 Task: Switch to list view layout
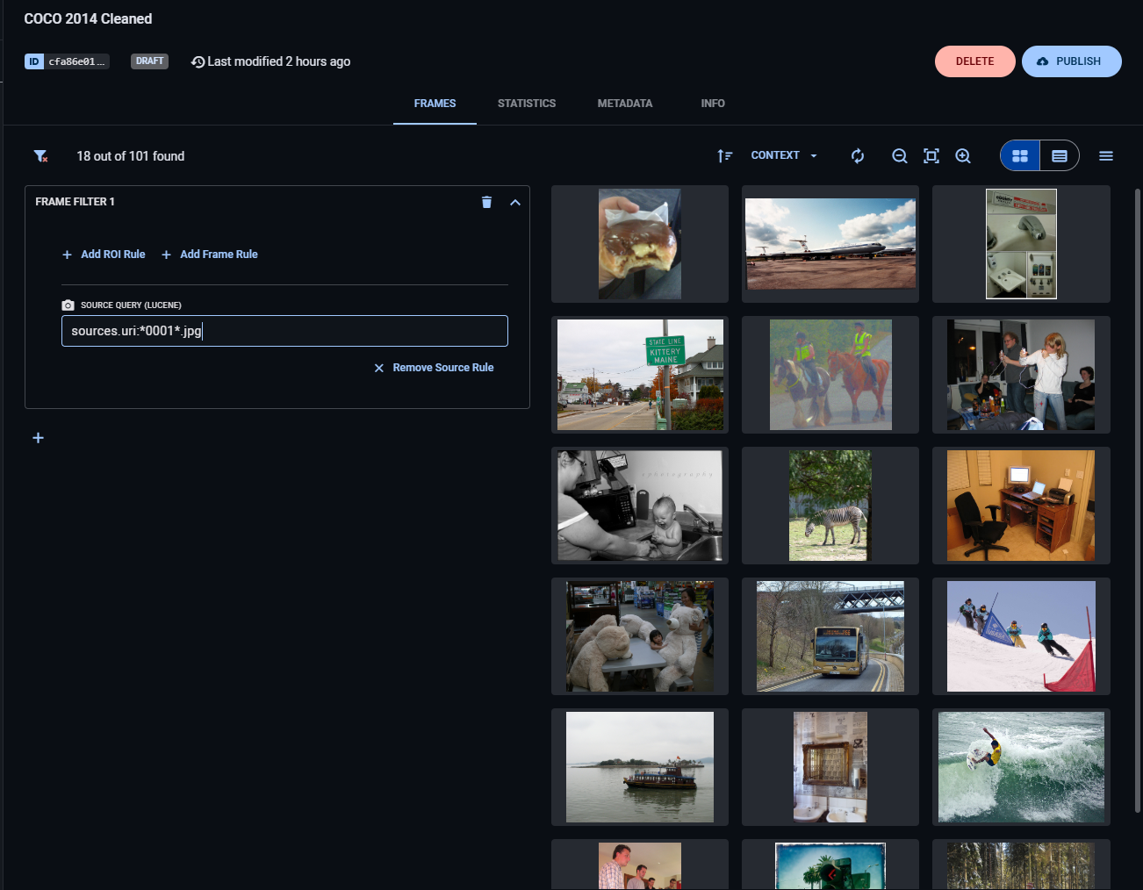click(x=1060, y=155)
